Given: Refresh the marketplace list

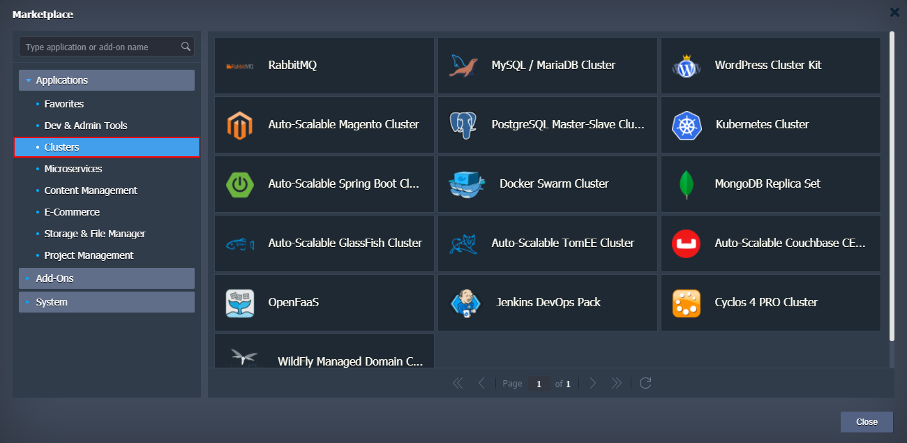Looking at the screenshot, I should 645,383.
